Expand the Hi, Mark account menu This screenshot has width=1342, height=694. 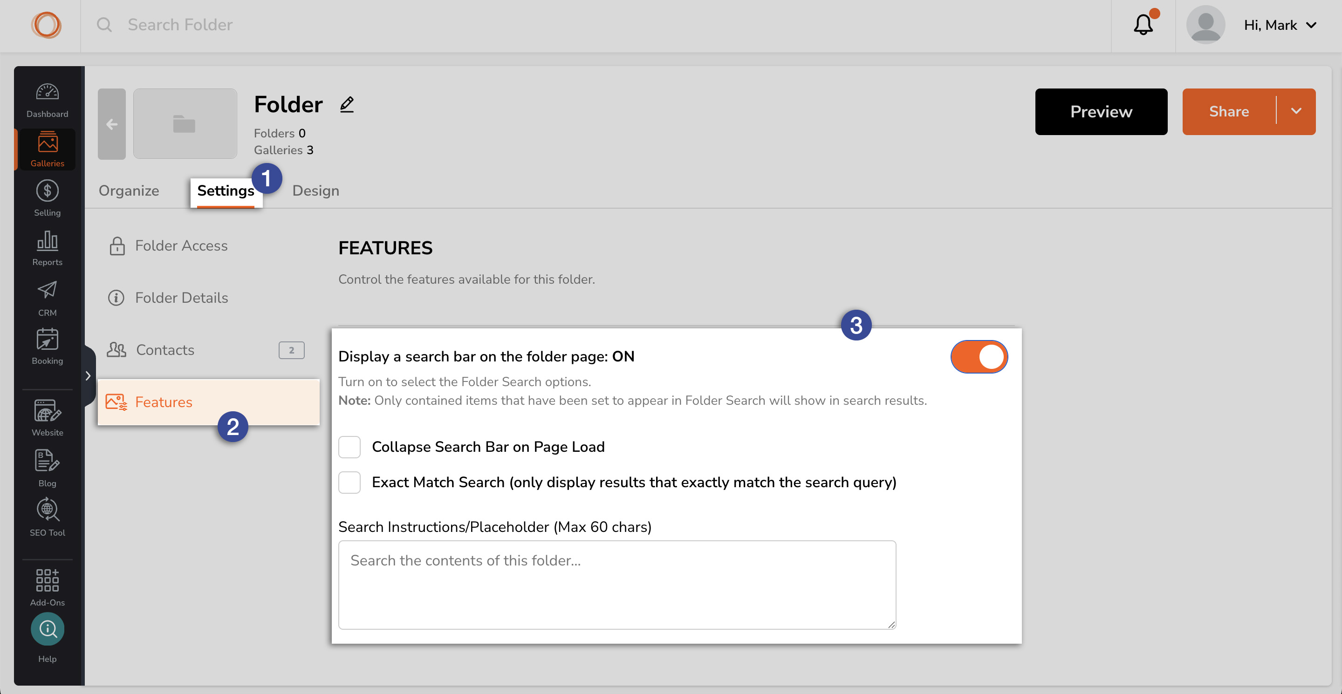[x=1280, y=25]
